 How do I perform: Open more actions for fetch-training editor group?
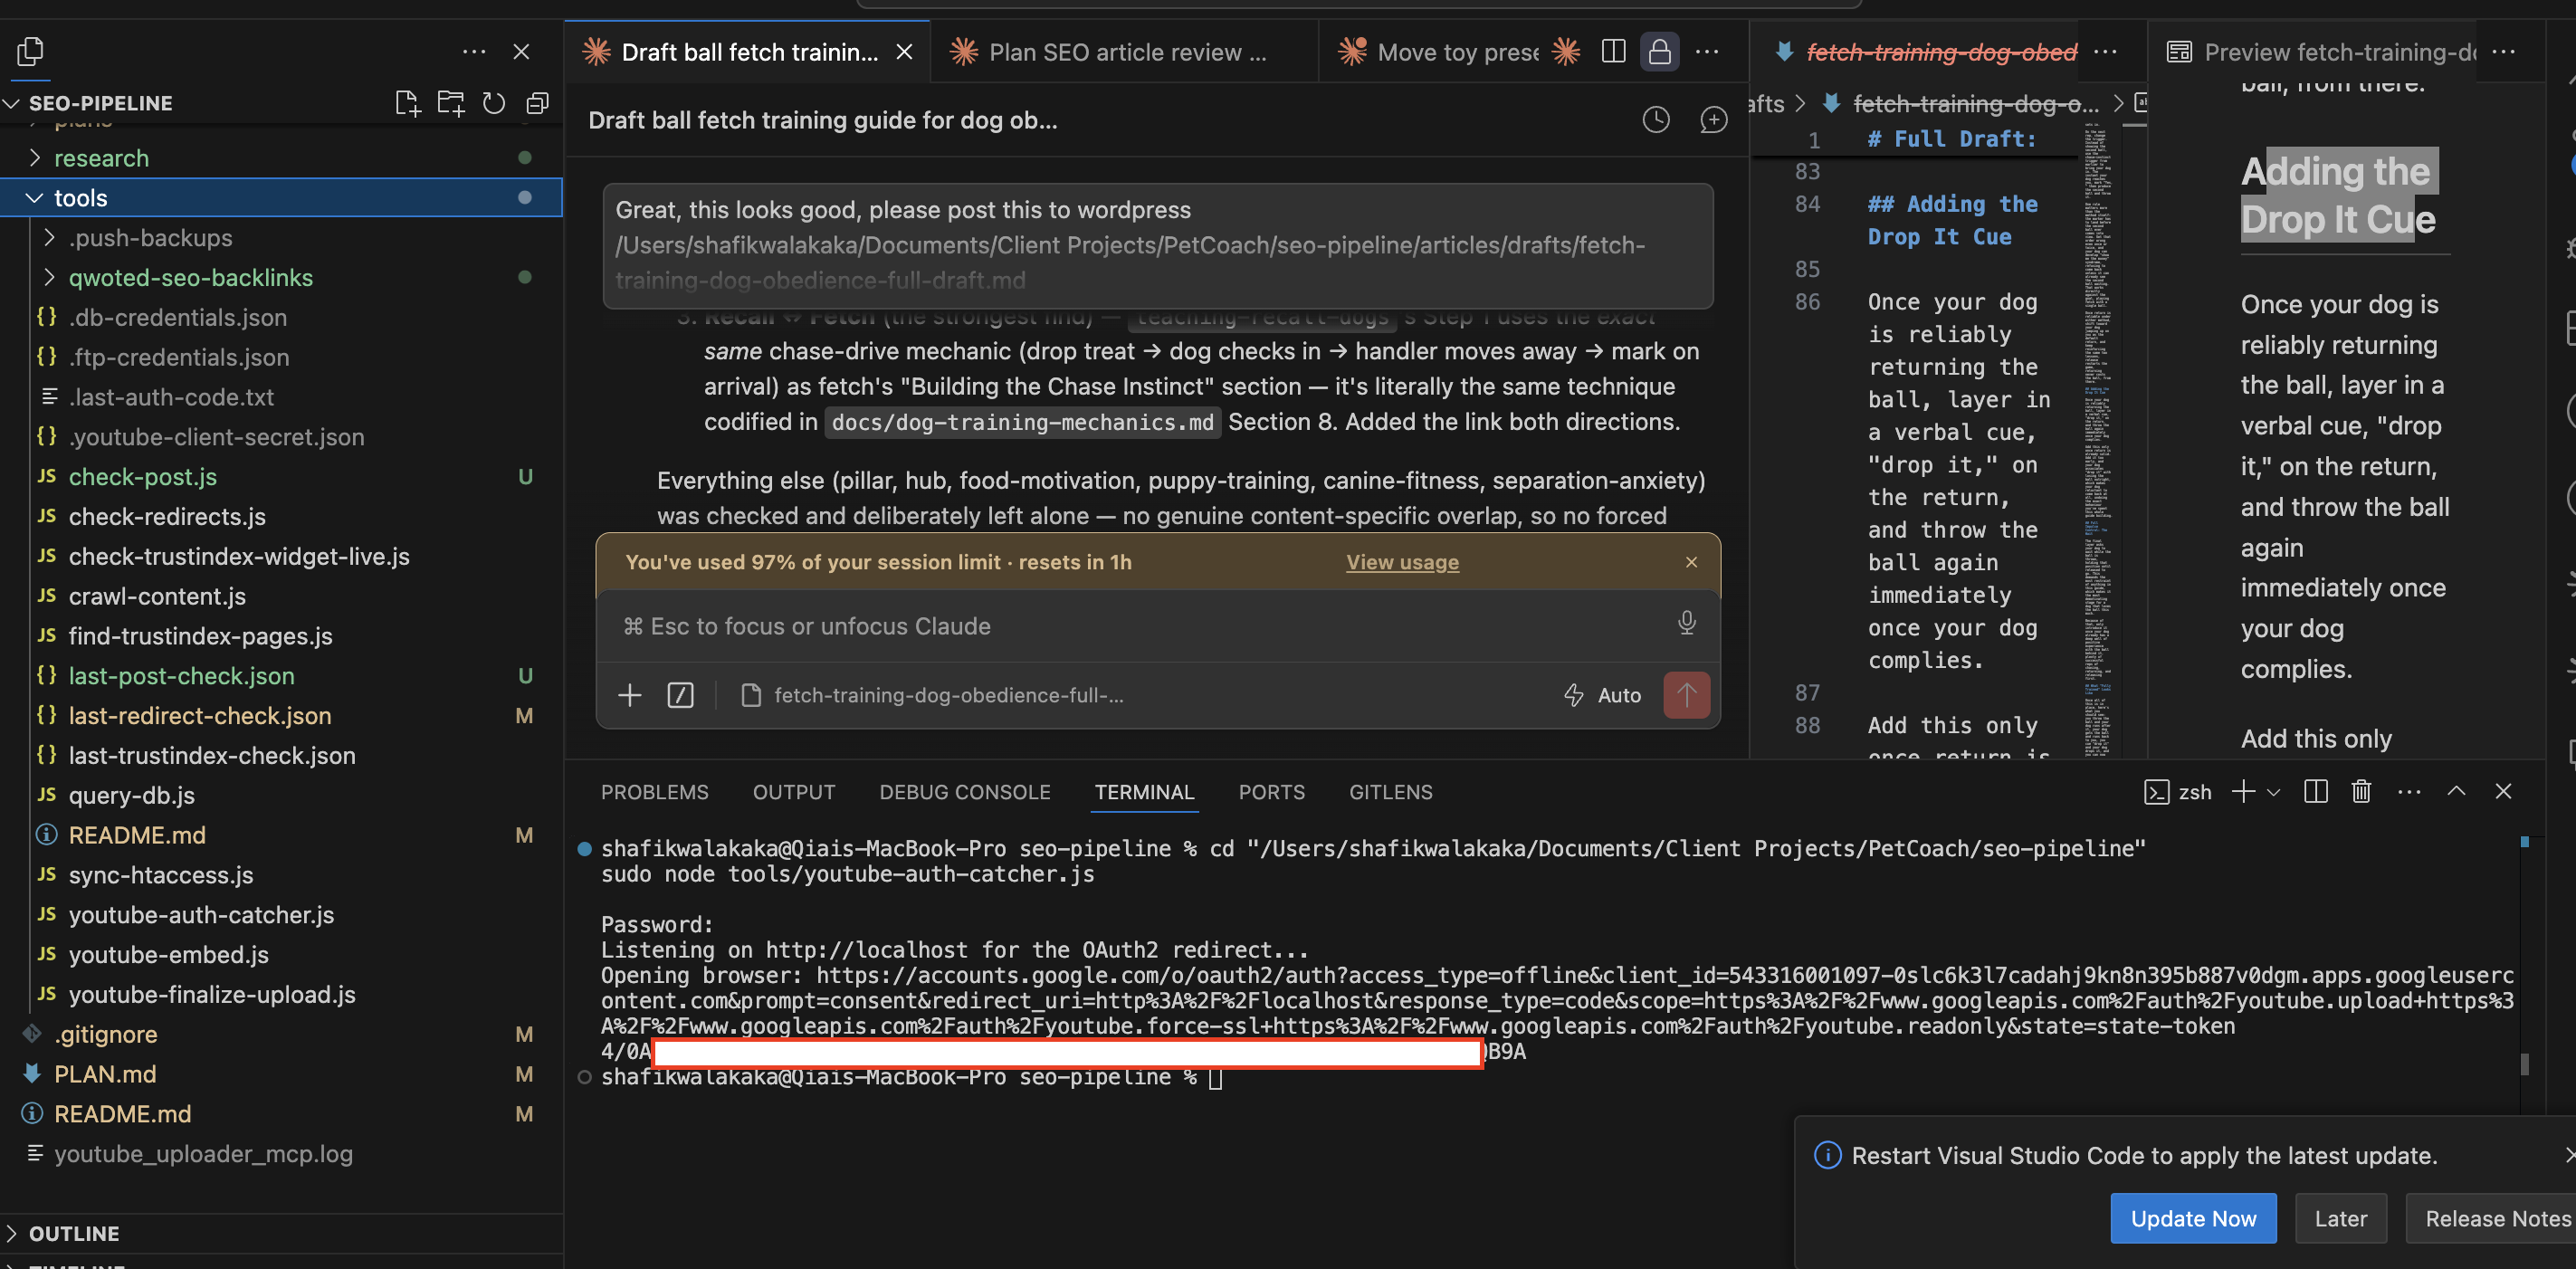(x=2105, y=51)
